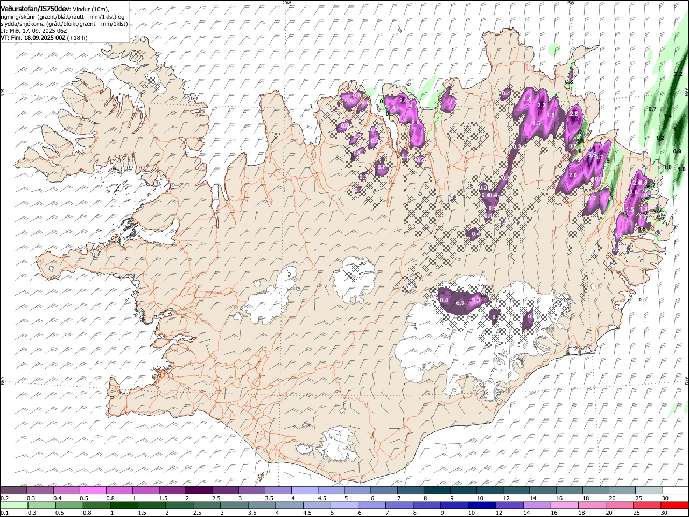The image size is (689, 517).
Task: Click the '3.7' snowfall value beside 5.5
Action: click(x=598, y=158)
